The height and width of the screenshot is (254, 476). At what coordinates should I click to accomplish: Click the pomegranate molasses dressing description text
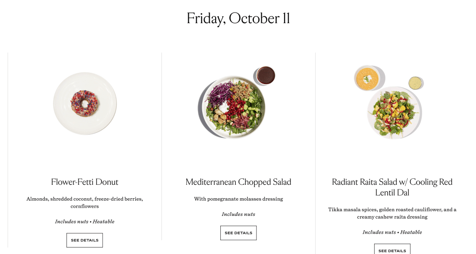click(x=238, y=199)
